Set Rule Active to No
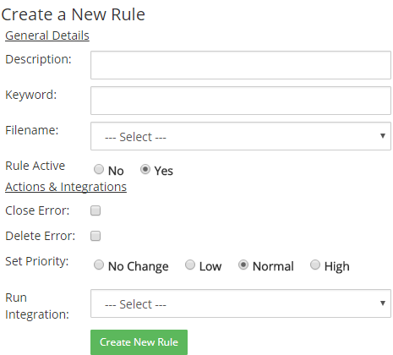The height and width of the screenshot is (355, 393). pyautogui.click(x=99, y=169)
